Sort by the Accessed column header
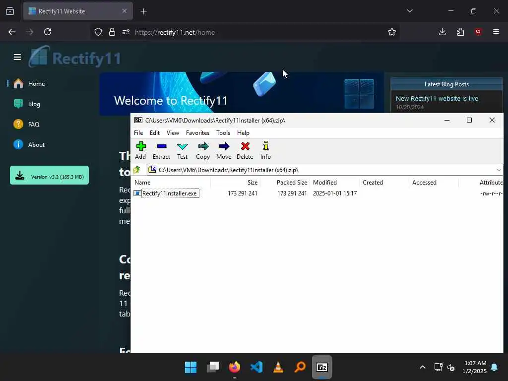The image size is (508, 381). [434, 183]
